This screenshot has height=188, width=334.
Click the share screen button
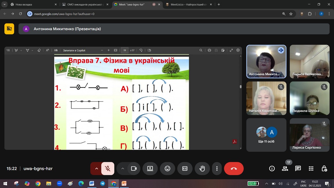pyautogui.click(x=150, y=169)
